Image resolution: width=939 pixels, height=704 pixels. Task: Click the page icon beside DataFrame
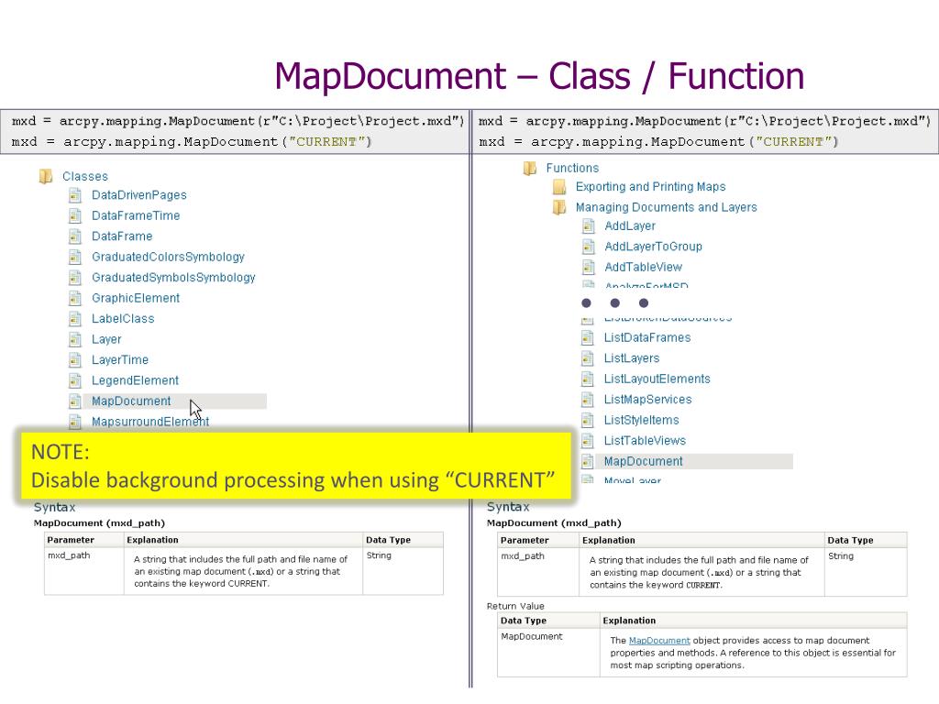75,236
